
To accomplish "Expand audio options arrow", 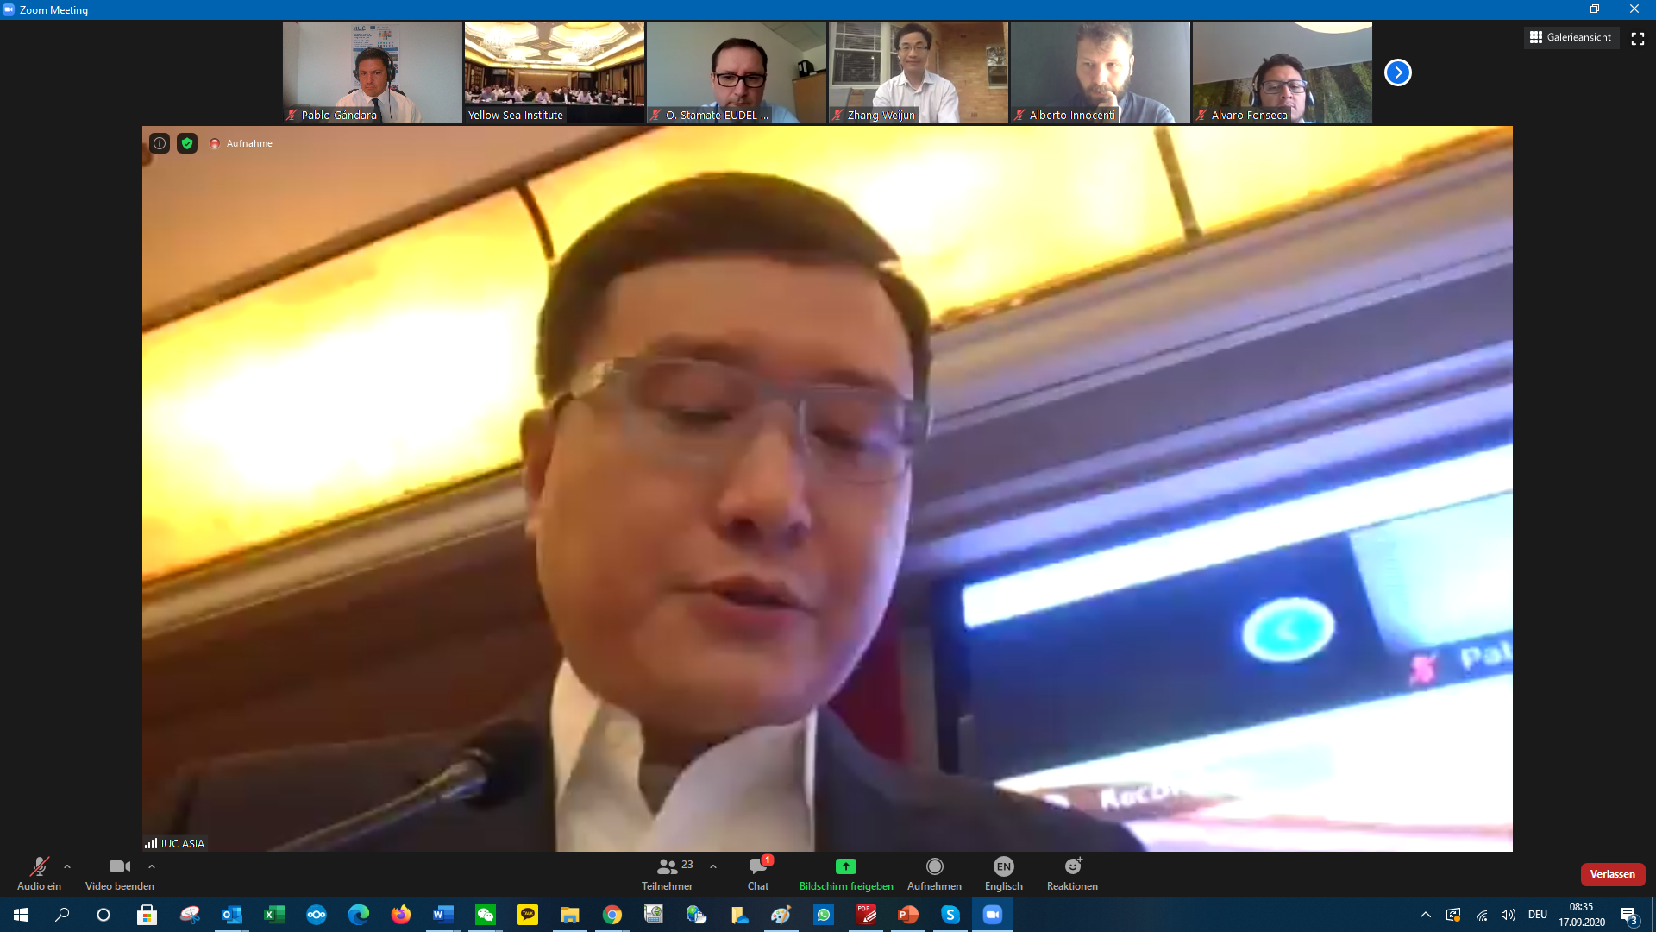I will 67,866.
